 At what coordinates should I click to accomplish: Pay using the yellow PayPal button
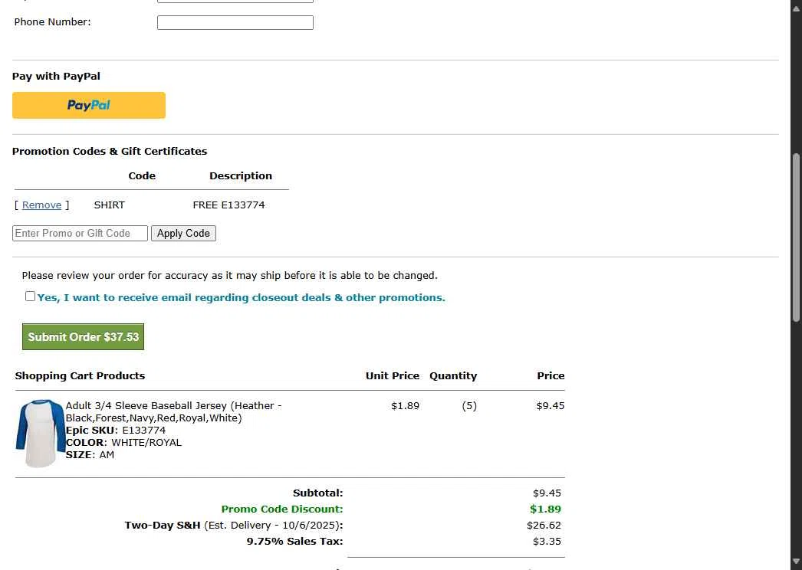89,106
